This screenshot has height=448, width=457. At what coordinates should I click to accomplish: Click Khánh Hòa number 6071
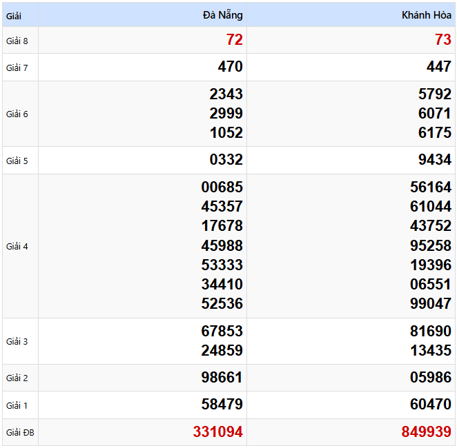434,114
